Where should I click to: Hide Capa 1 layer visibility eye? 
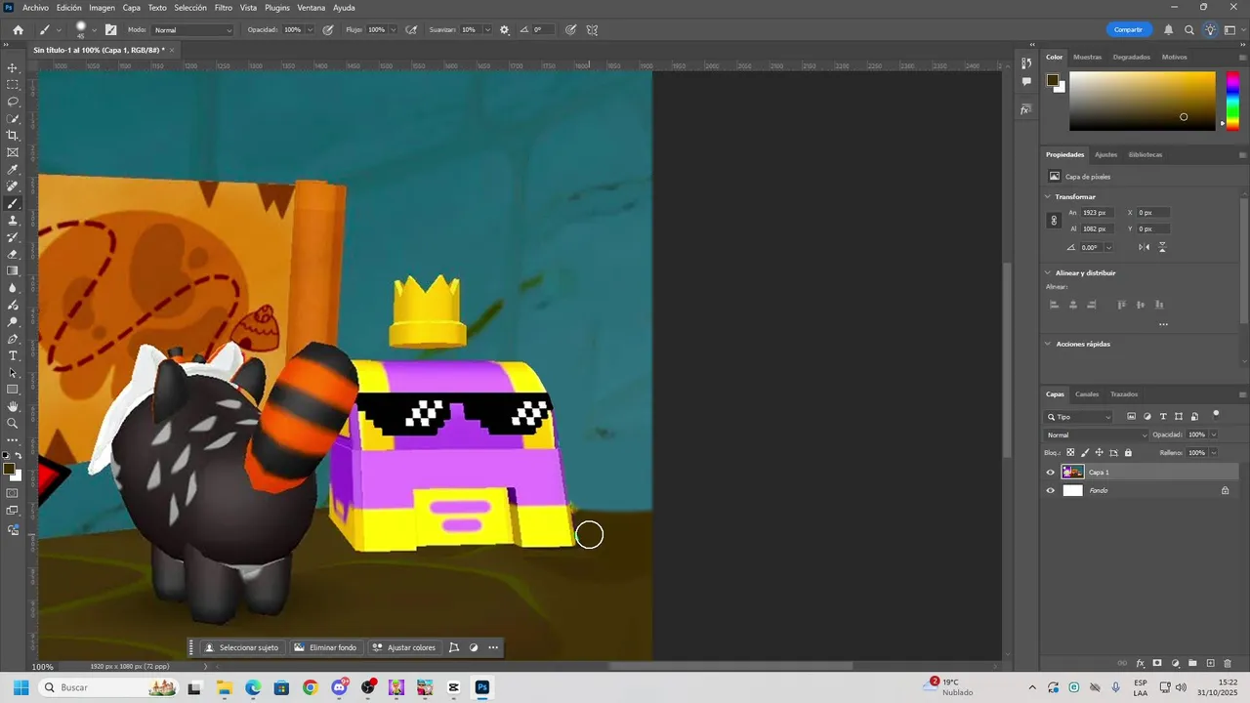(x=1051, y=472)
